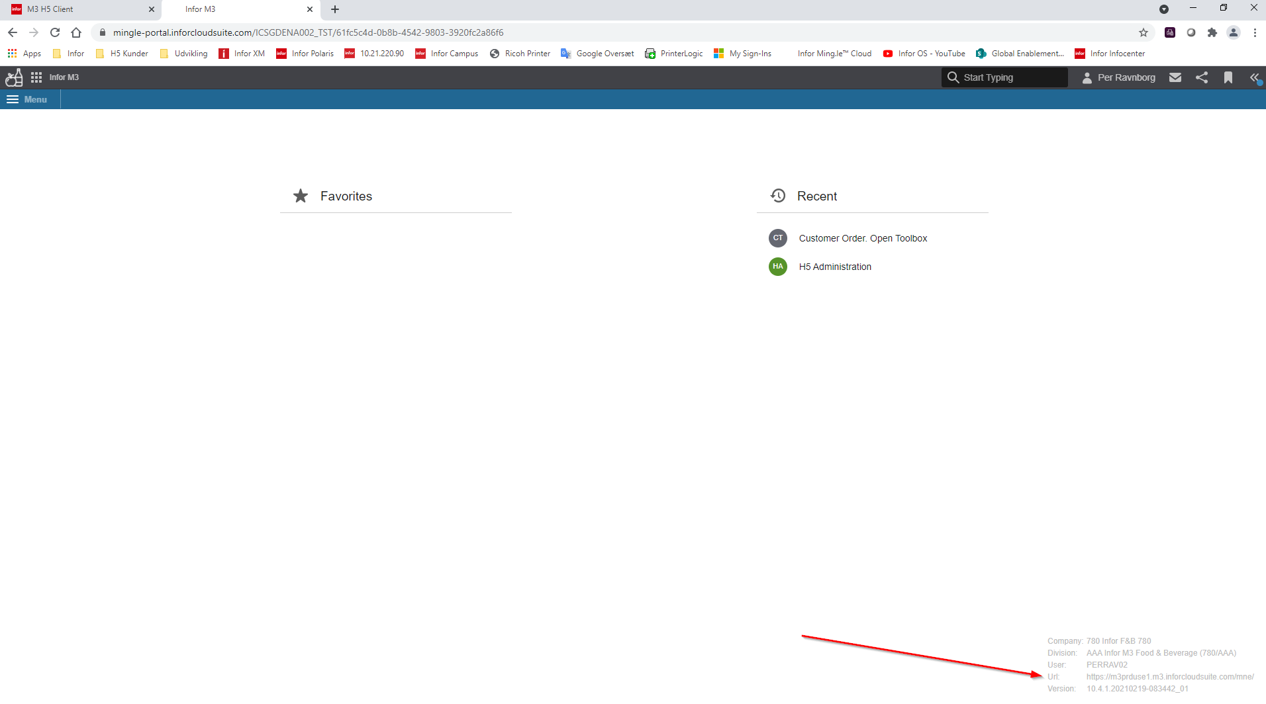Click the address bar URL
1266x704 pixels.
(x=308, y=32)
